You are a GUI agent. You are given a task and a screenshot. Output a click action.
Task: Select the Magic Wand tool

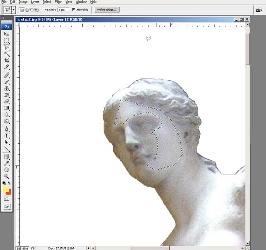point(7,54)
